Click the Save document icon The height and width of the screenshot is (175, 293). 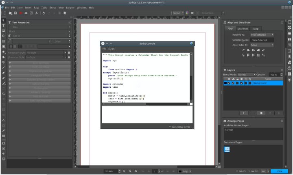15,13
